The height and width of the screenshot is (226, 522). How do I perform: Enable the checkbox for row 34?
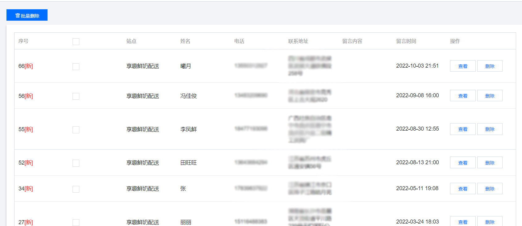click(x=76, y=189)
